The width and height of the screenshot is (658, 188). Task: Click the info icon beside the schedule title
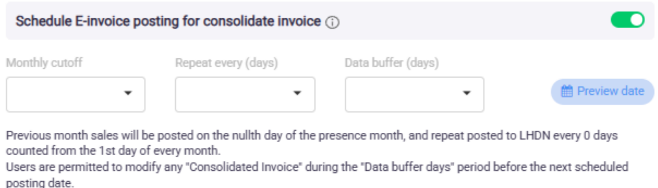(x=333, y=23)
